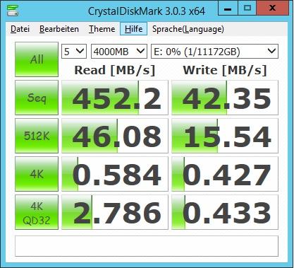Maximize the CrystalDiskMark window
Viewport: 294px width, 268px height.
pyautogui.click(x=247, y=8)
